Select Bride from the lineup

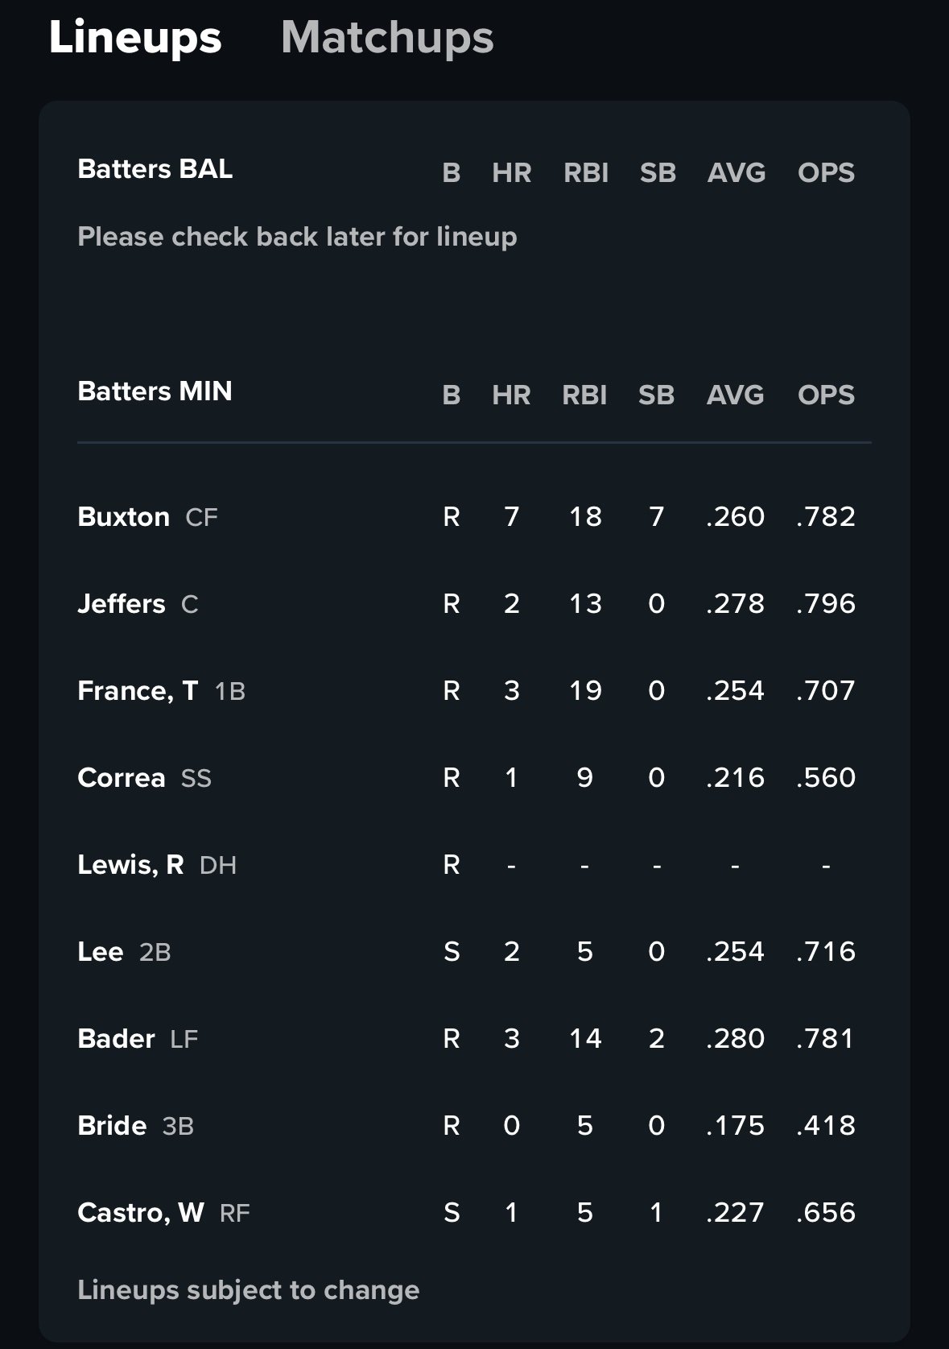point(112,1126)
